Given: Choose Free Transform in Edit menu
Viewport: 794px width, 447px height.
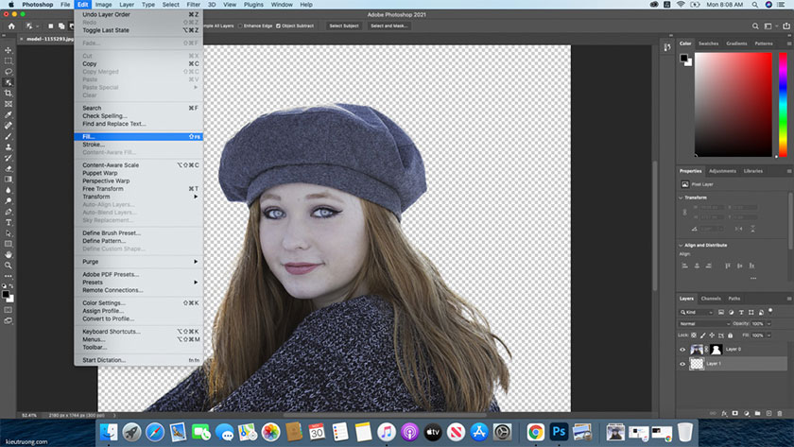Looking at the screenshot, I should coord(138,189).
